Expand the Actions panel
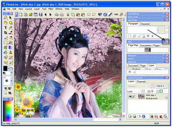The width and height of the screenshot is (172, 127). click(x=164, y=59)
